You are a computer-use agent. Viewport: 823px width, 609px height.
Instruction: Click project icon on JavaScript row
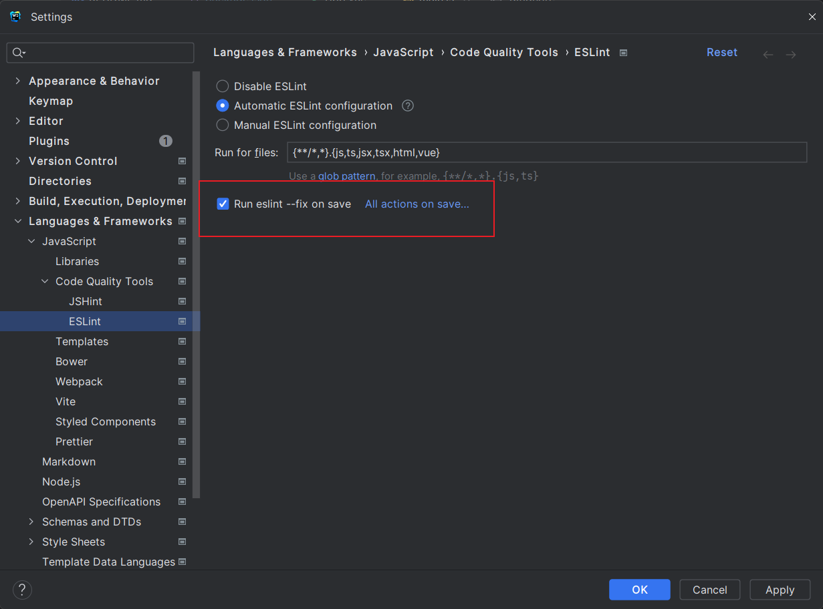(183, 241)
